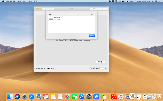Click System Preferences gear in Dock
The height and width of the screenshot is (101, 163).
coord(89,97)
